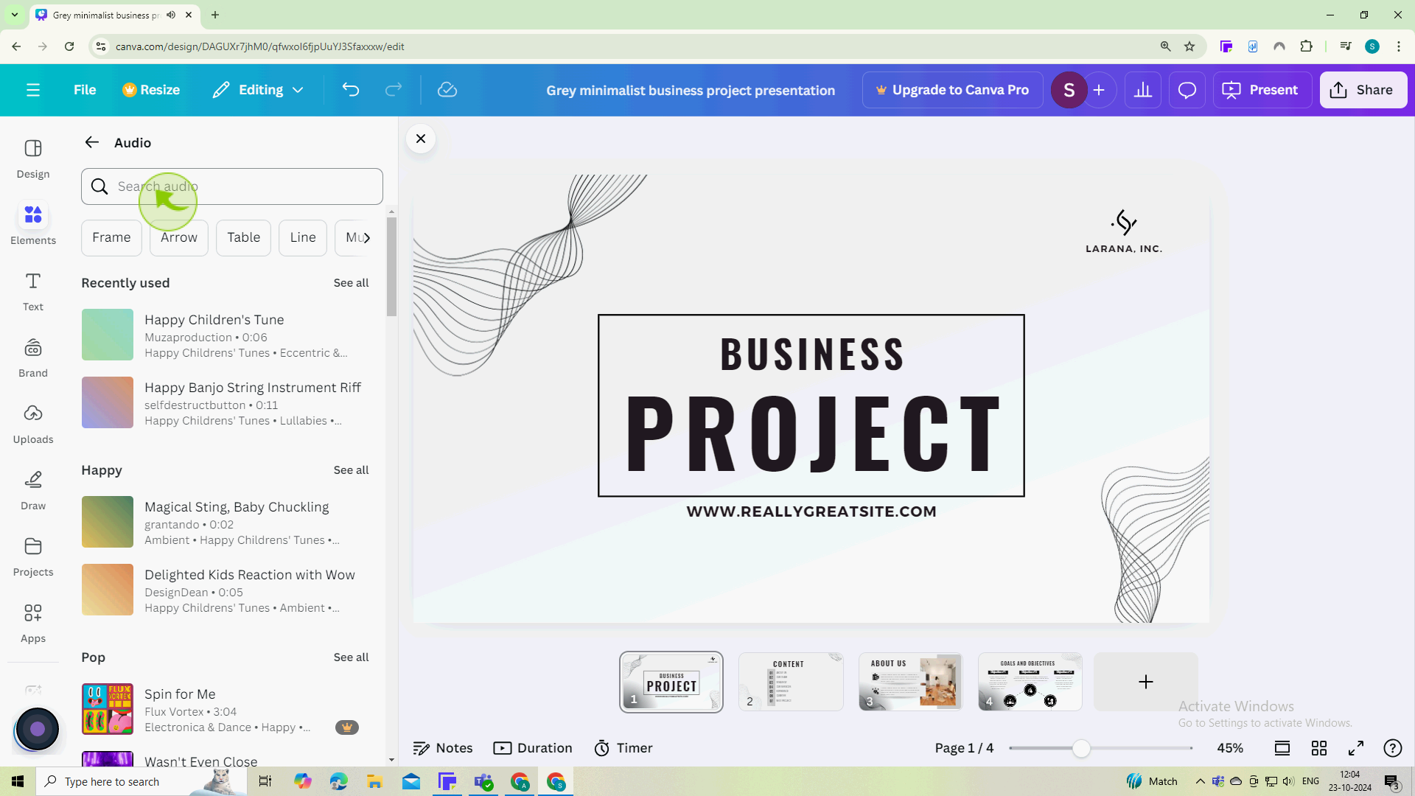Select page 4 Goals and Objectives thumbnail
This screenshot has height=796, width=1415.
tap(1030, 682)
